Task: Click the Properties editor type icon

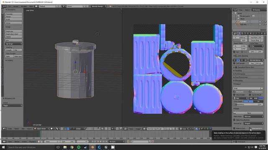Action: (x=235, y=33)
